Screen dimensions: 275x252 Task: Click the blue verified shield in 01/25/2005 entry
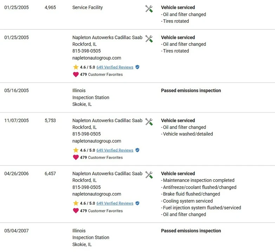[138, 67]
